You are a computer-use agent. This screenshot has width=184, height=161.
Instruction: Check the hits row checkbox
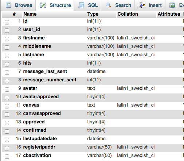coord(7,64)
